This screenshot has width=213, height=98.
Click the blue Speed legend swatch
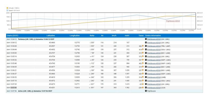point(7,10)
